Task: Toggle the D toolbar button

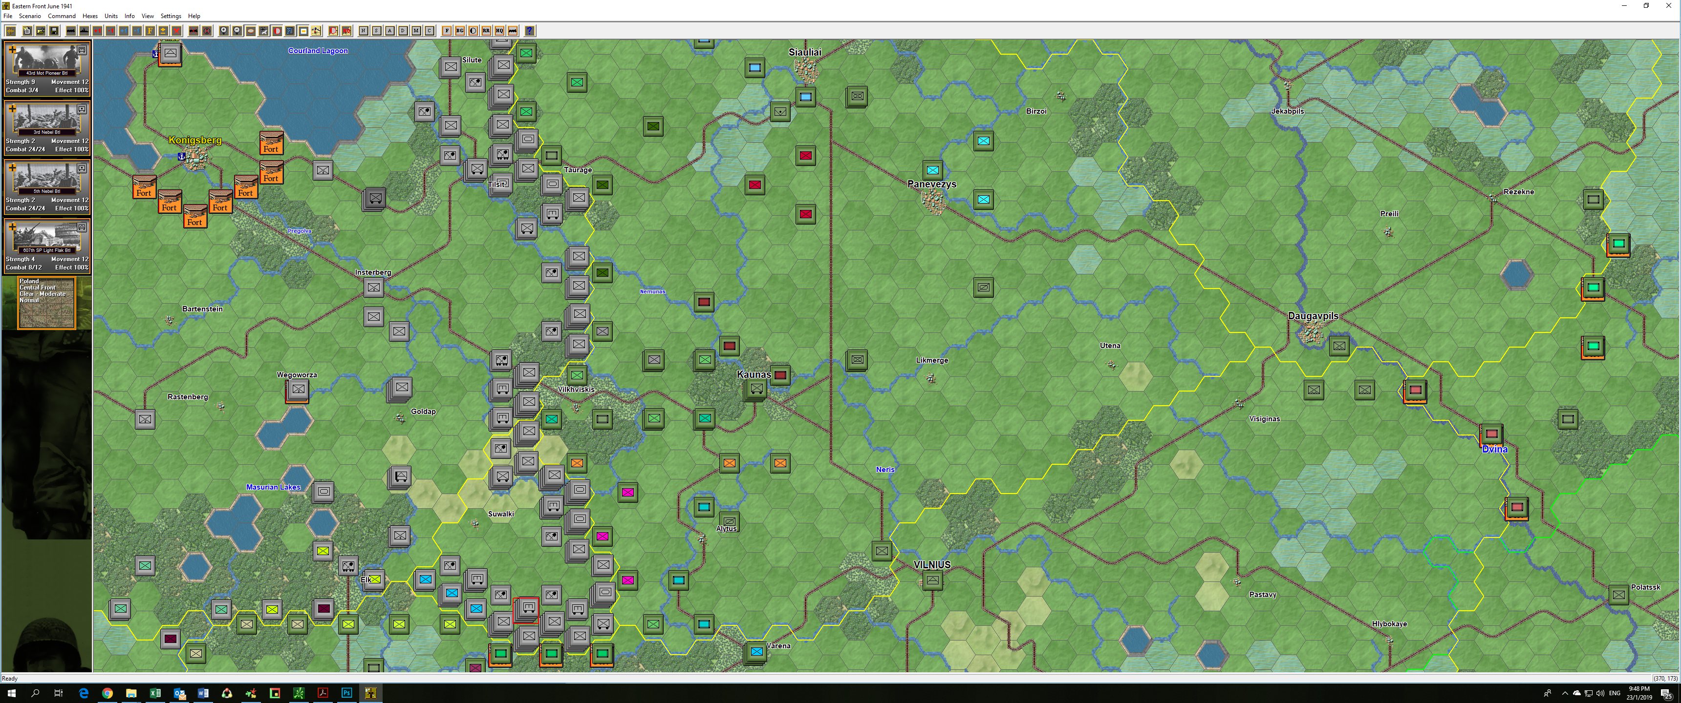Action: [403, 31]
